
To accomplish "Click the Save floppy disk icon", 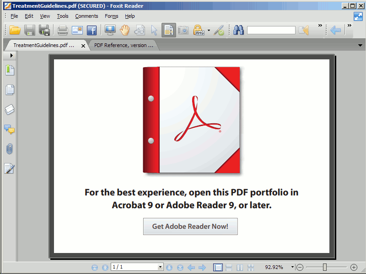I will click(30, 30).
